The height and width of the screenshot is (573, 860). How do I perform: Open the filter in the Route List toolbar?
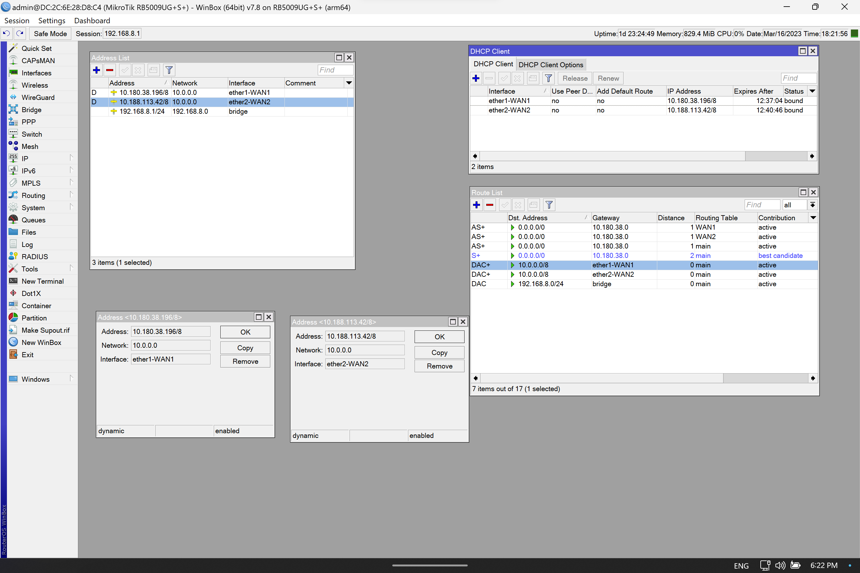pyautogui.click(x=549, y=205)
